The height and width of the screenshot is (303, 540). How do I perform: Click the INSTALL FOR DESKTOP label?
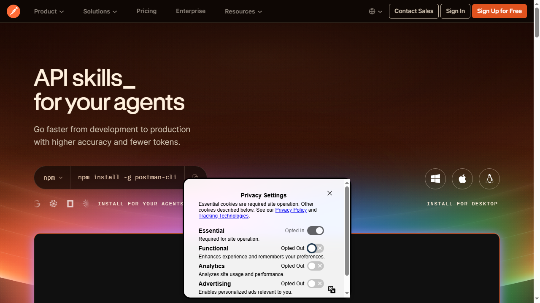point(462,204)
